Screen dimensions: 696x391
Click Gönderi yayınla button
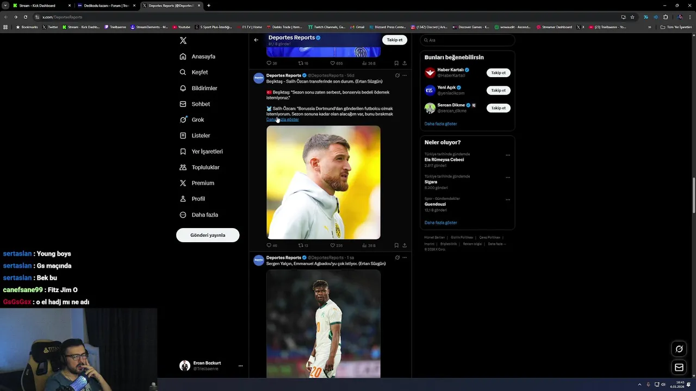(x=208, y=235)
